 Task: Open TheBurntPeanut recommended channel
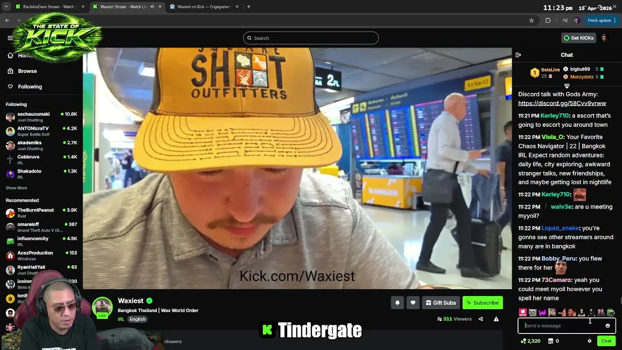(41, 212)
